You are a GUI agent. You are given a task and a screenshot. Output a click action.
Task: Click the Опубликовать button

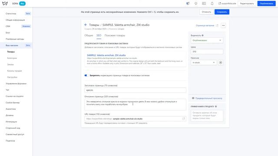tap(266, 3)
